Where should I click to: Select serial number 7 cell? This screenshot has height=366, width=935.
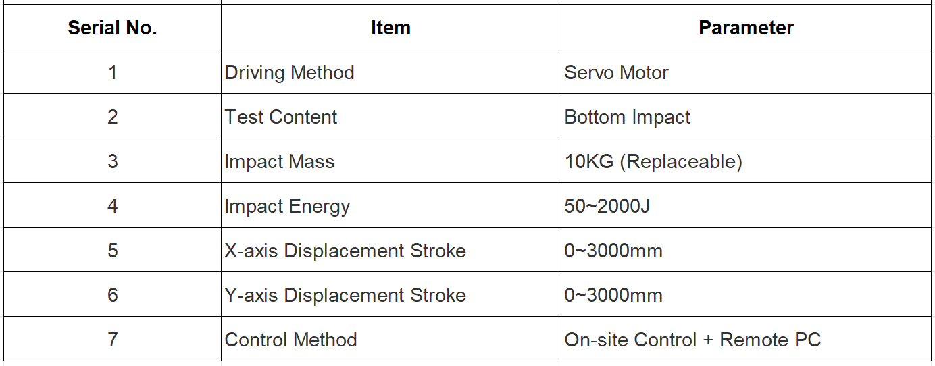112,339
